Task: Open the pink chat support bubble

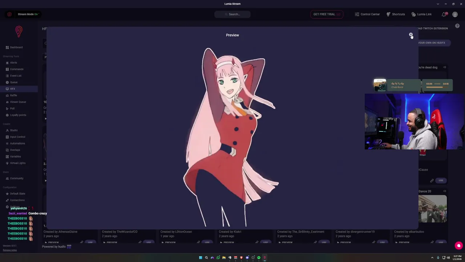Action: pos(458,246)
